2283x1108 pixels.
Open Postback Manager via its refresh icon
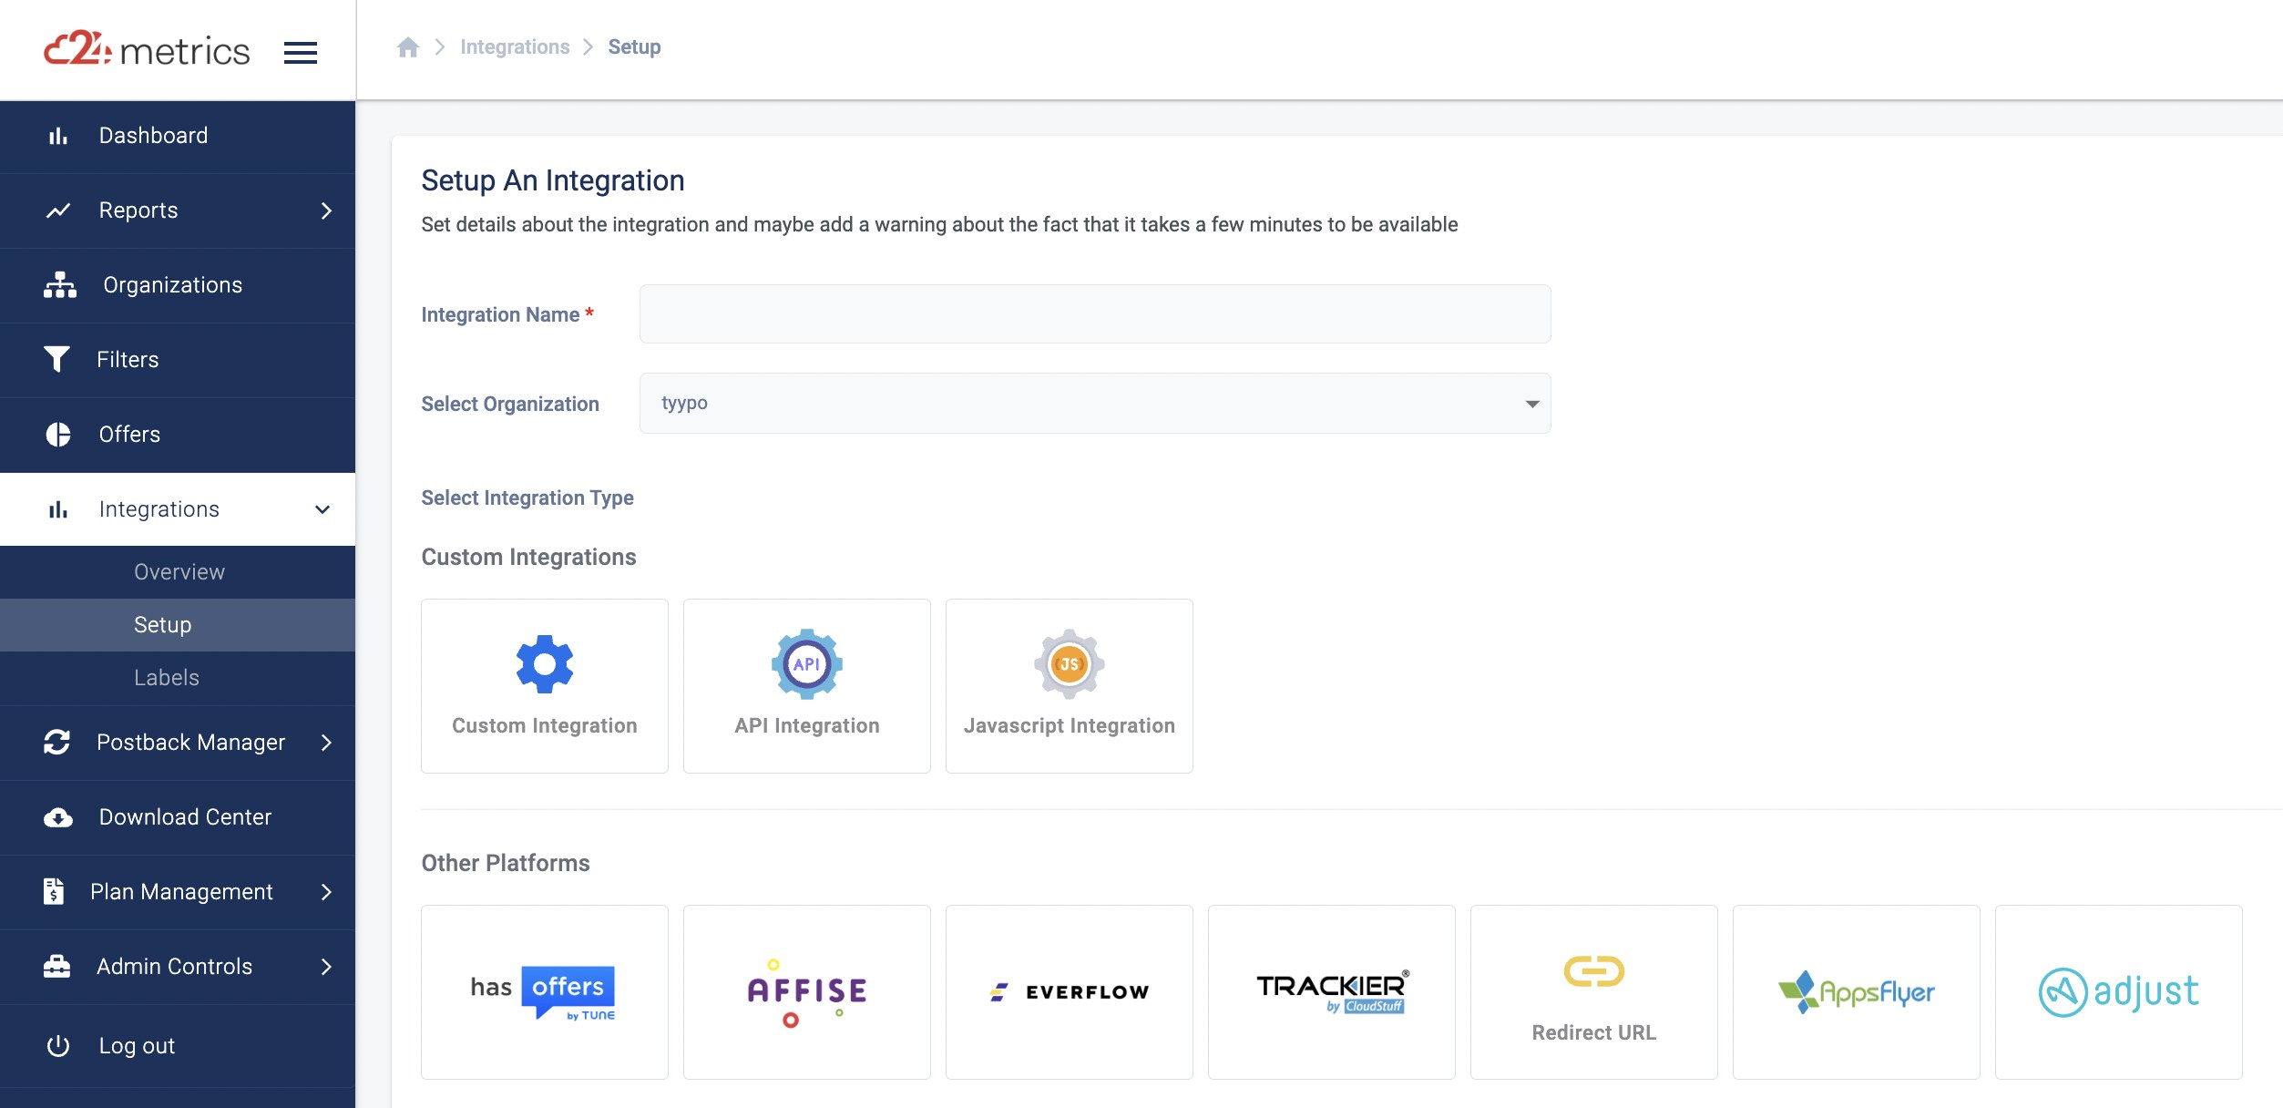56,743
